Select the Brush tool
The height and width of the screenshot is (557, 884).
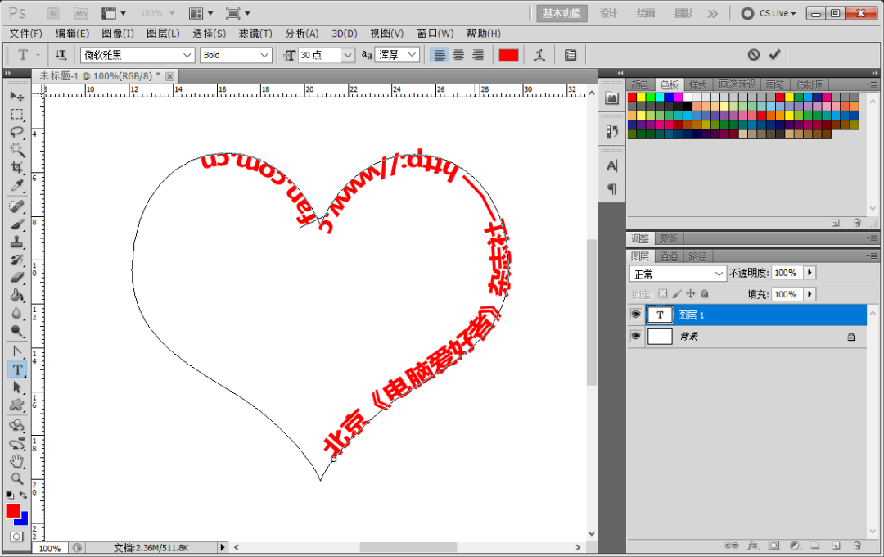click(17, 224)
